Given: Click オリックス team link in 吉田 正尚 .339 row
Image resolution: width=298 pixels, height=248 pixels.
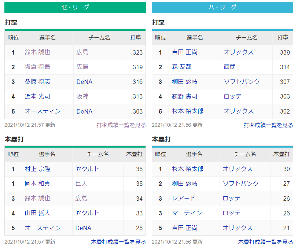Looking at the screenshot, I should [x=239, y=52].
